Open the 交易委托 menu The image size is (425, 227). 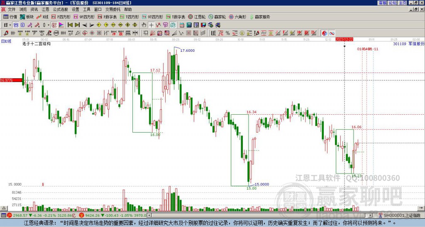pyautogui.click(x=113, y=10)
